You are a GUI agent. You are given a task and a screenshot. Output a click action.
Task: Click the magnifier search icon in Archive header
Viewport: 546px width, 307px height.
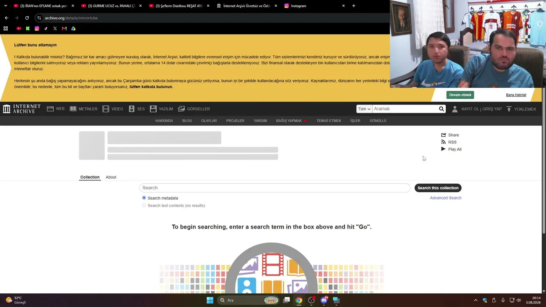pos(441,109)
